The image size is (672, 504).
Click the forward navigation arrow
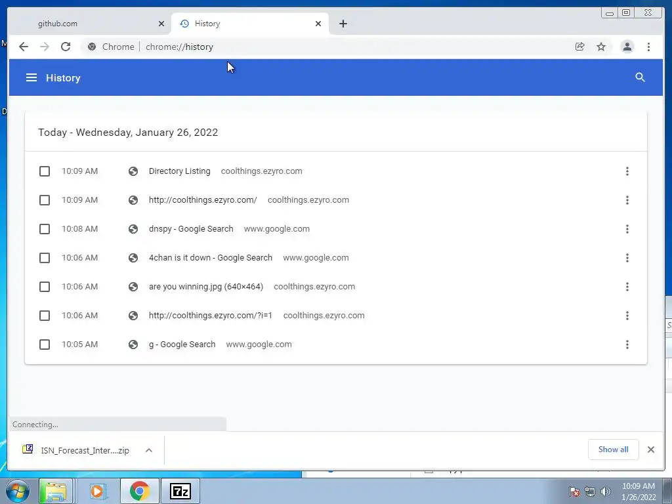45,47
